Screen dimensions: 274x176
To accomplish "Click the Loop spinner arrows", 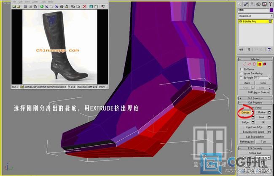I will [x=270, y=88].
